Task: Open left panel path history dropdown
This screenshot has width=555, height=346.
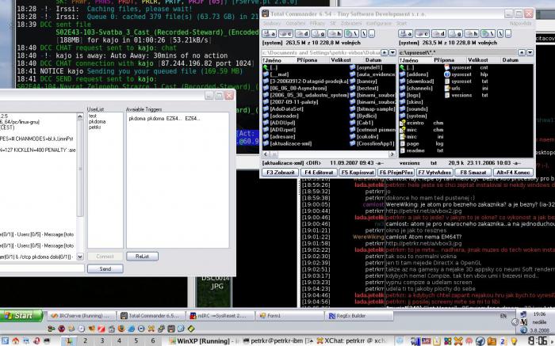Action: tap(392, 53)
